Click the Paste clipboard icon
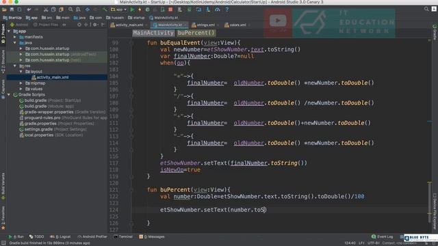The height and width of the screenshot is (246, 438). click(61, 10)
